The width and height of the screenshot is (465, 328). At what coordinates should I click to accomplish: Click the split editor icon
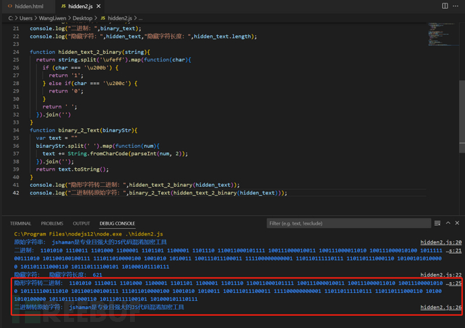tap(445, 6)
